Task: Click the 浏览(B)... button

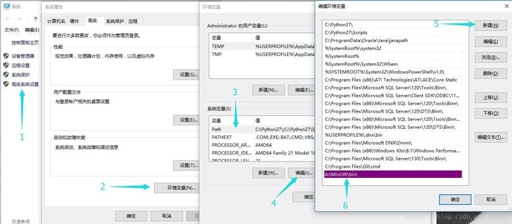Action: click(x=491, y=57)
